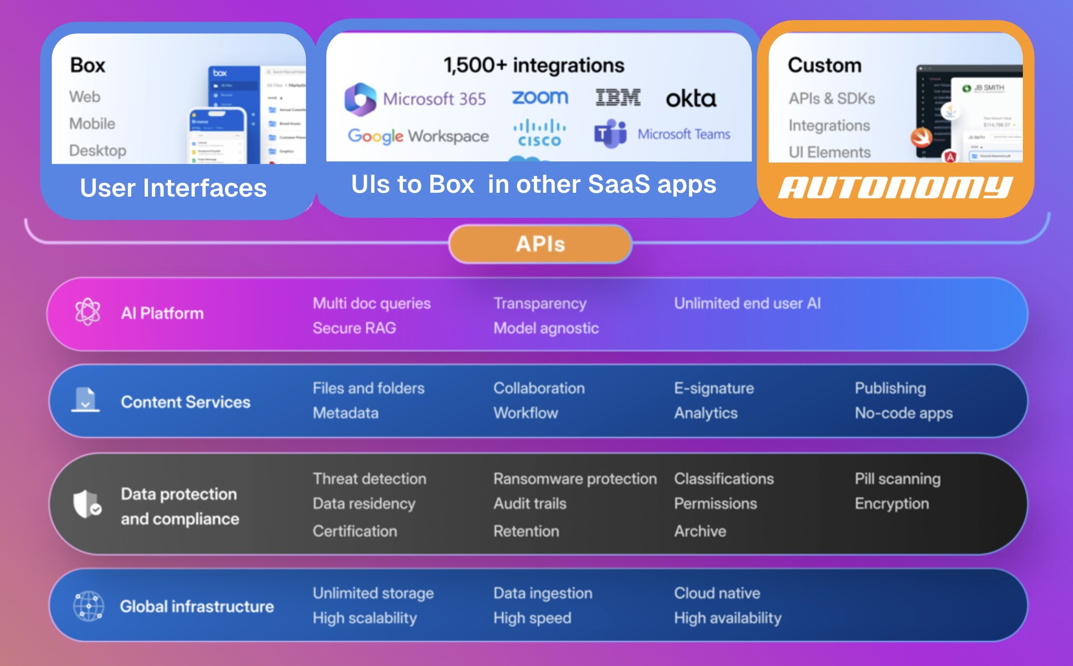Click the Cisco logo
The width and height of the screenshot is (1073, 666).
click(539, 133)
